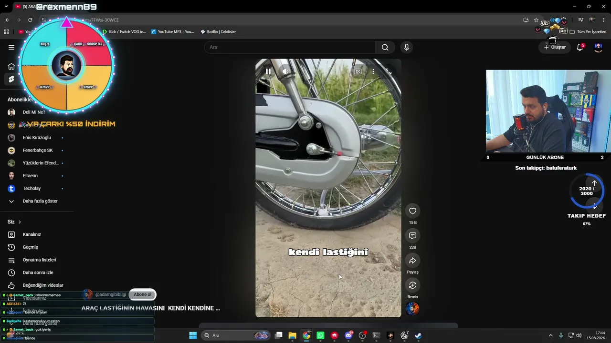Viewport: 611px width, 343px height.
Task: Click inside the YouTube Ara search box
Action: click(x=290, y=47)
